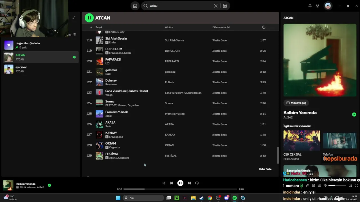
Task: Click the playlist vertical scrollbar
Action: (x=278, y=155)
